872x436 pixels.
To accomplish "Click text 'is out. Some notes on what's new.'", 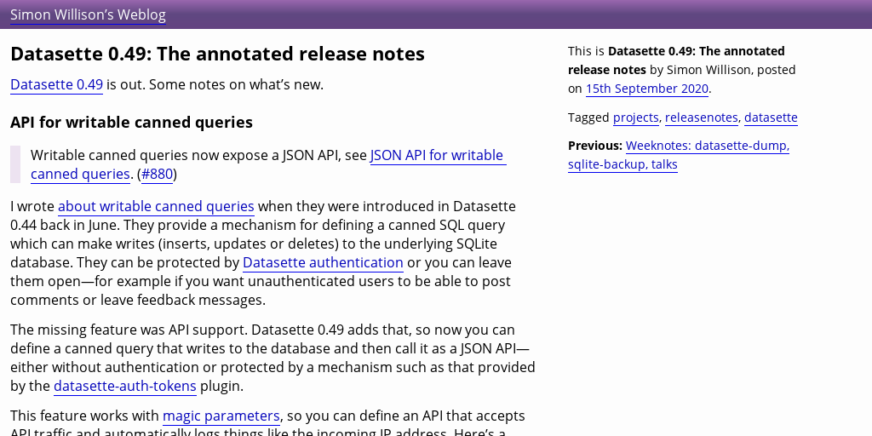I will tap(215, 84).
